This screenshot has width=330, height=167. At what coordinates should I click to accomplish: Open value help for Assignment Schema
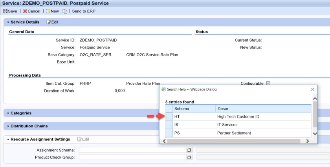[x=189, y=150]
